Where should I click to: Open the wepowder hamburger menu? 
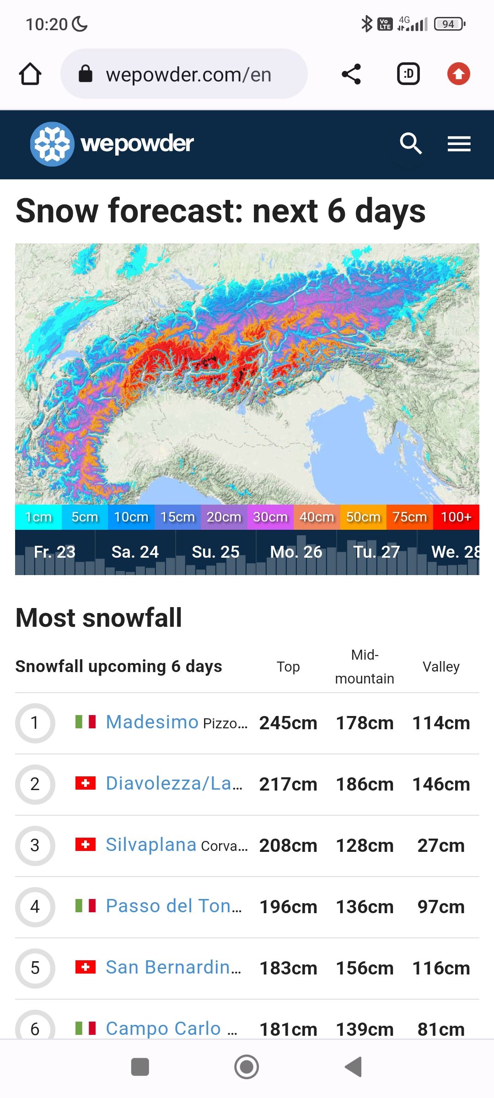point(459,144)
